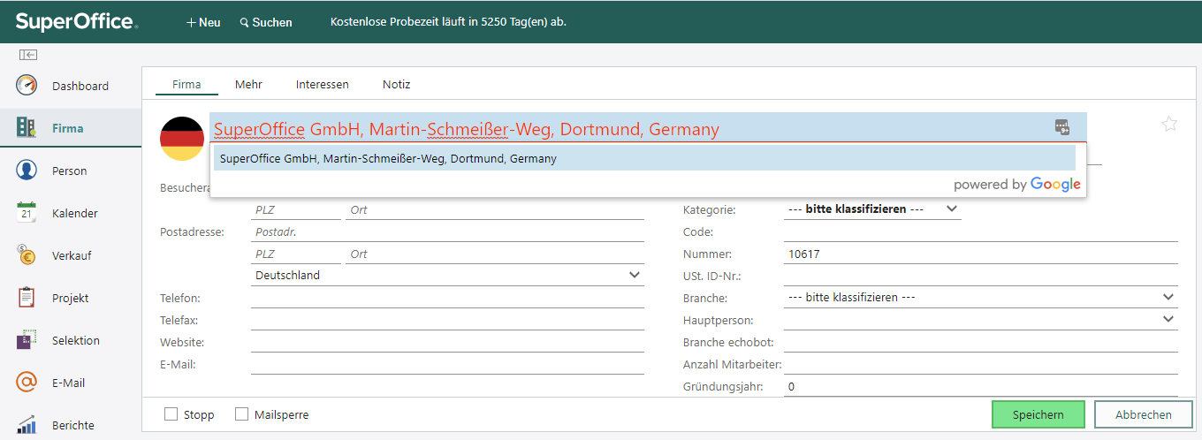1202x440 pixels.
Task: Switch to the Interessen tab
Action: (x=322, y=85)
